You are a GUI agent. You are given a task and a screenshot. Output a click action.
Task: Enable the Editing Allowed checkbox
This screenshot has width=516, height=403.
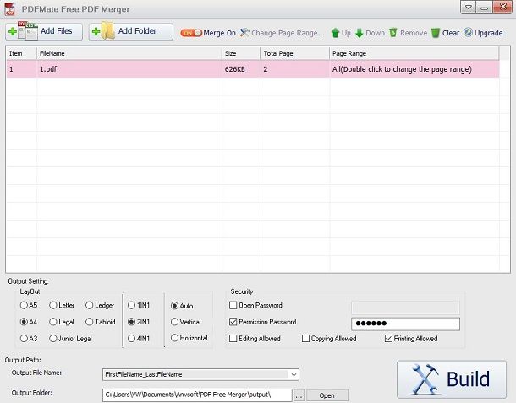(233, 338)
